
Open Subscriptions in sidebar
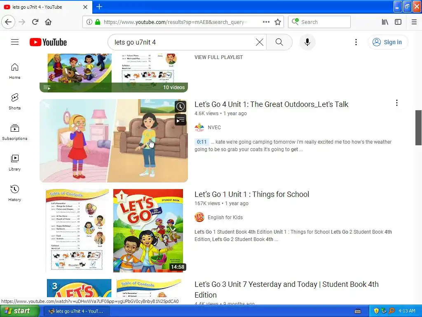[14, 132]
